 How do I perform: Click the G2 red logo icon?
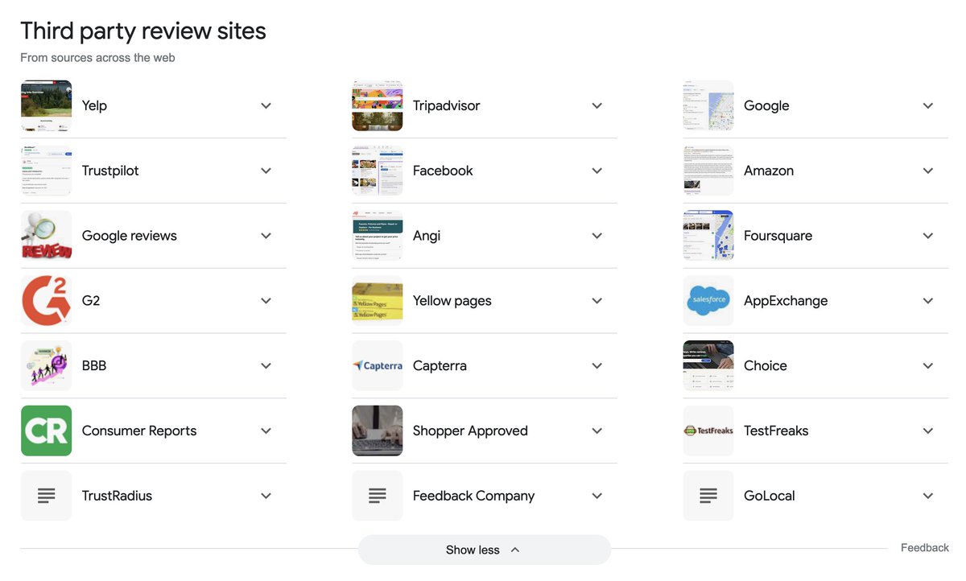[x=46, y=301]
